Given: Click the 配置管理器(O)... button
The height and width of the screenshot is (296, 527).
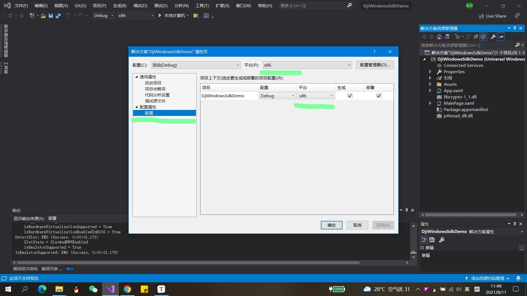Looking at the screenshot, I should click(x=375, y=65).
